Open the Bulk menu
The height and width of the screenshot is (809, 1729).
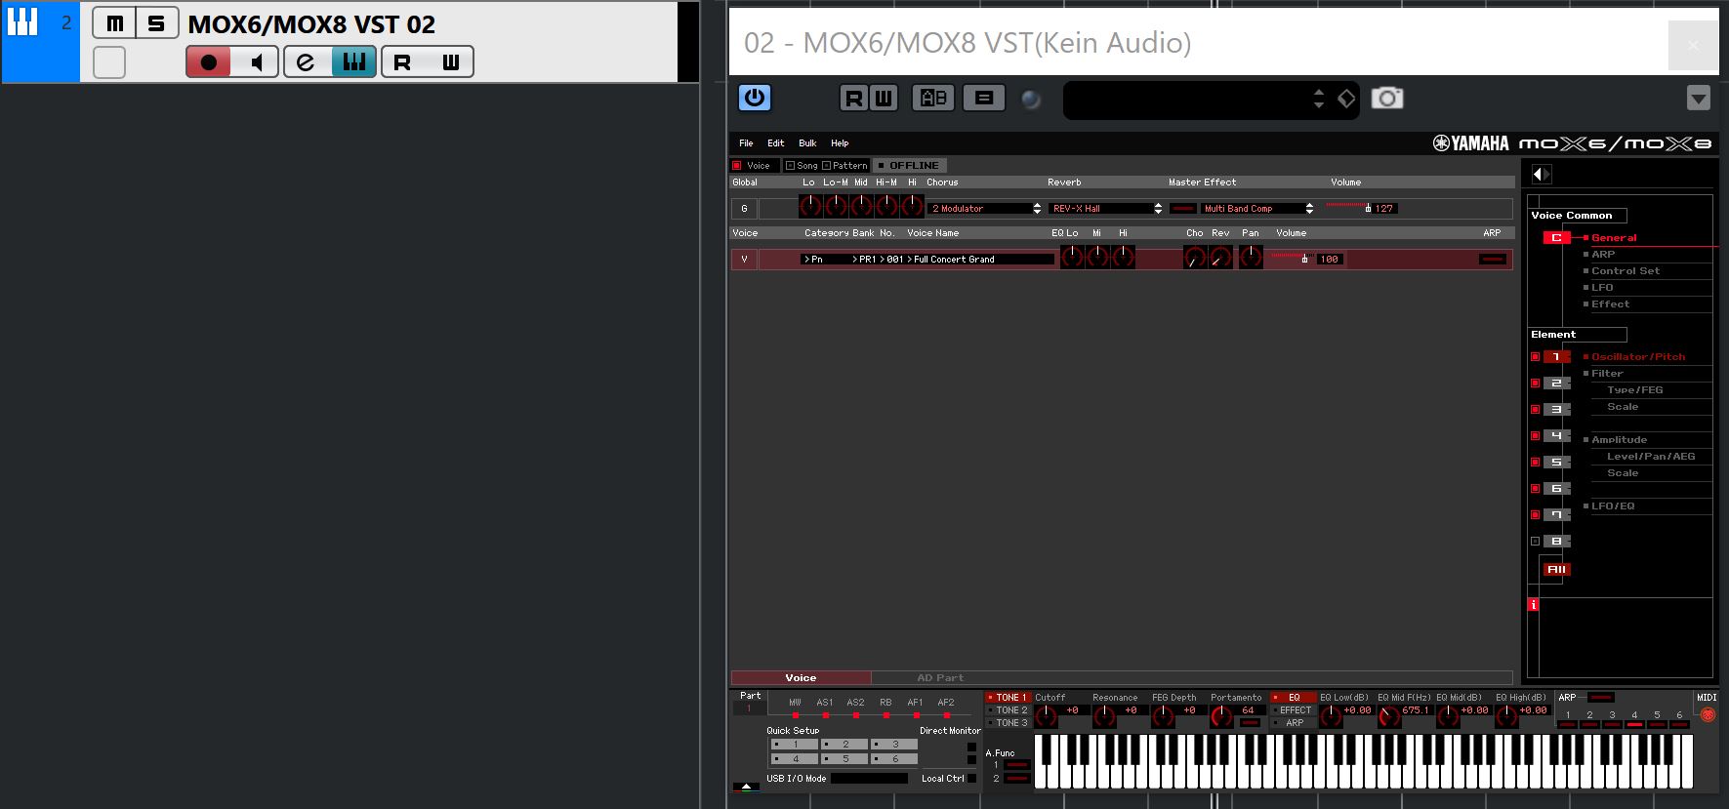807,143
